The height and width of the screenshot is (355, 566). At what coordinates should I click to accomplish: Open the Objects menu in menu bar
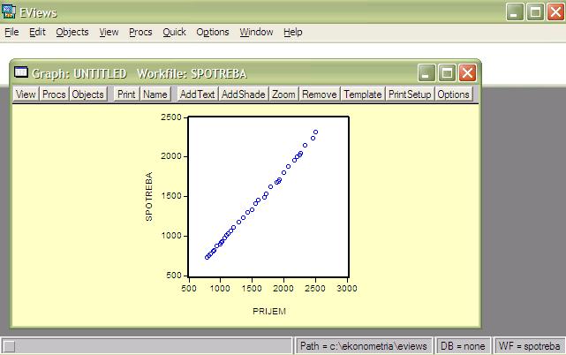click(x=72, y=32)
